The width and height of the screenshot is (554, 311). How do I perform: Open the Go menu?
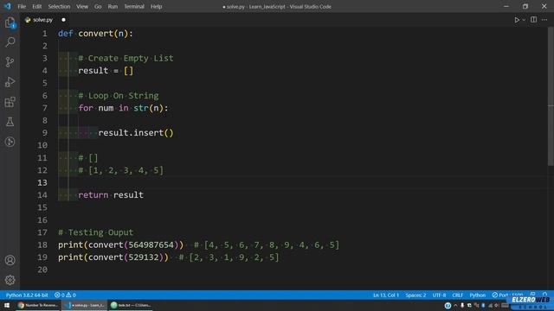(x=98, y=6)
